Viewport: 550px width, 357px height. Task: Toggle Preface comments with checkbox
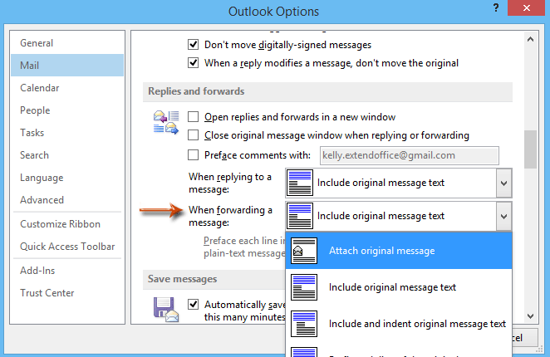point(194,154)
